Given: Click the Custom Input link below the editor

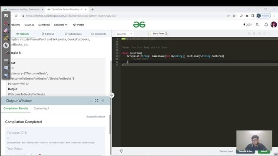Looking at the screenshot, I should tap(226, 151).
